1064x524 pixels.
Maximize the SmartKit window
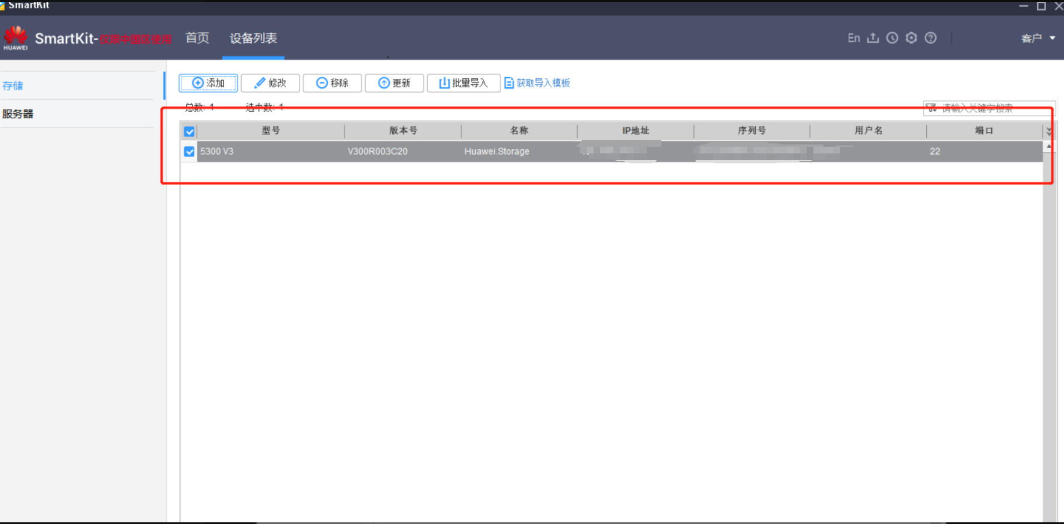coord(1041,6)
